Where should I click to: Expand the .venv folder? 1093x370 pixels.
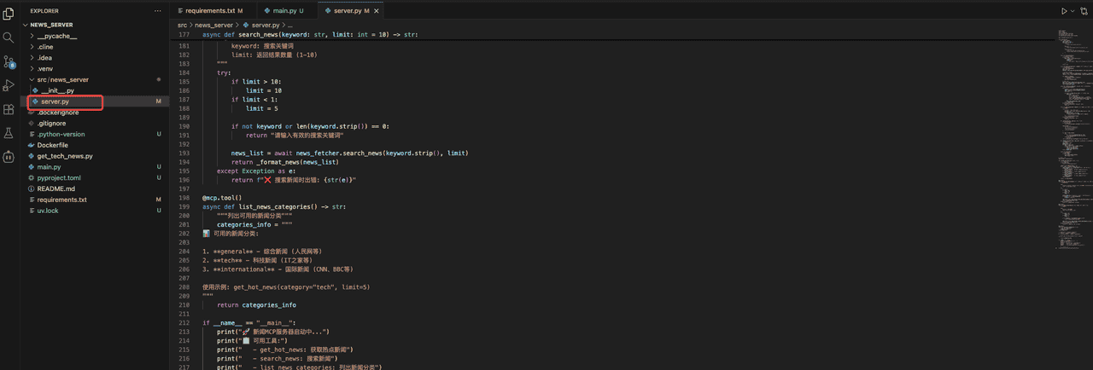[x=44, y=68]
